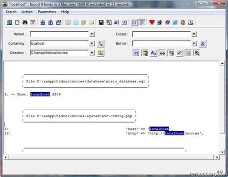Toggle the subdirectory tree option button
228x177 pixels.
tap(171, 53)
